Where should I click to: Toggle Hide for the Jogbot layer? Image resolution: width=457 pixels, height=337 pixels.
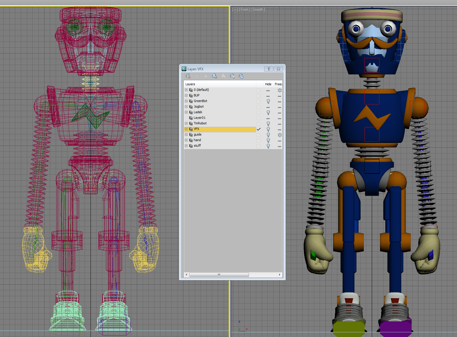pos(268,107)
